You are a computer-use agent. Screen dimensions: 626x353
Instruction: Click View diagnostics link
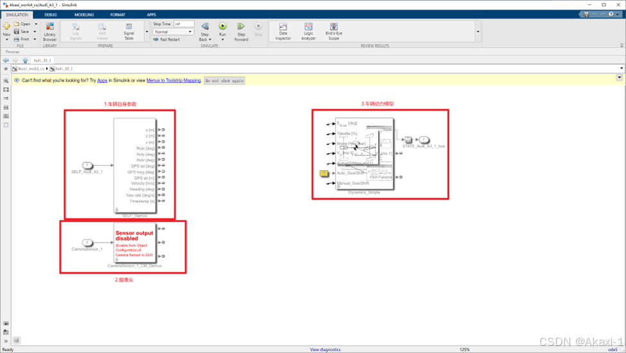tap(326, 349)
